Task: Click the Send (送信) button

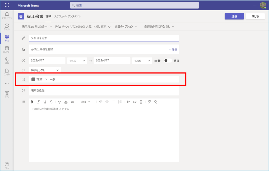Action: tap(234, 16)
